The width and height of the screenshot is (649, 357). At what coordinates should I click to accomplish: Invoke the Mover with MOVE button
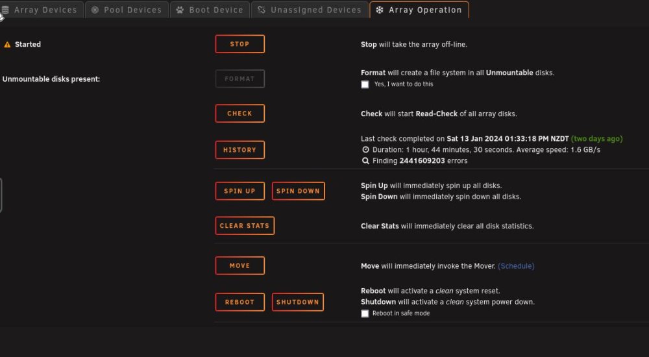click(x=239, y=266)
